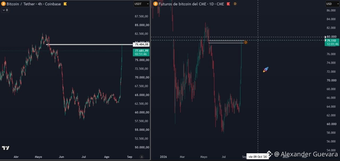
Task: Click 'Jun' on the Coinbase time axis
Action: click(x=61, y=157)
